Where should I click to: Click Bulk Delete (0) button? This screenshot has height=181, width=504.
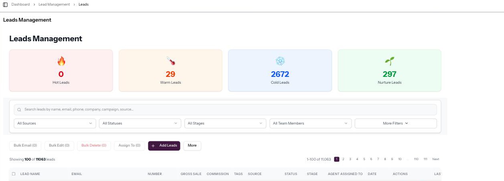(x=94, y=145)
